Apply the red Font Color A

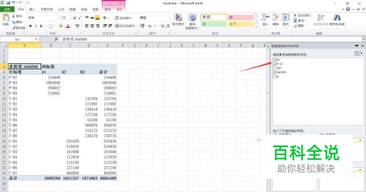tap(68, 26)
